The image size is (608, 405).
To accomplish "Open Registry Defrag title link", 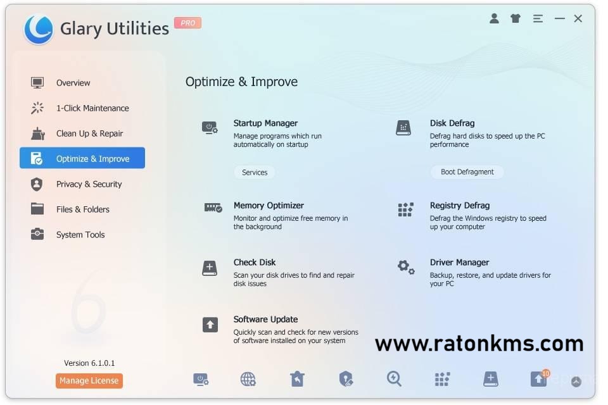I will (460, 206).
